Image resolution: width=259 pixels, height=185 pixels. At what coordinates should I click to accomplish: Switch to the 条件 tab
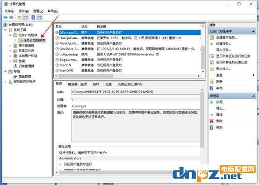click(96, 84)
